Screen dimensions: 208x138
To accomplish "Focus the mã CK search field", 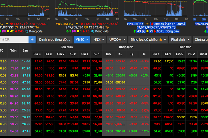I will point(14,39).
